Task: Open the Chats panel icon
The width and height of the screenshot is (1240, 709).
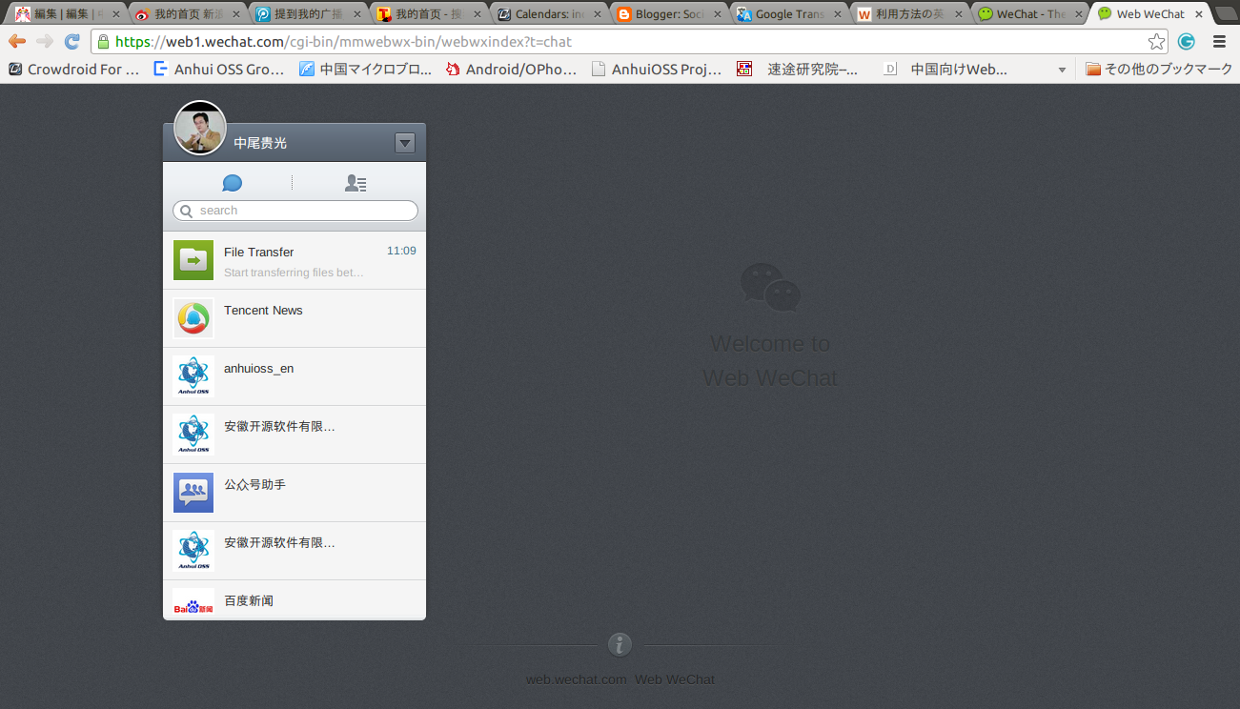Action: click(x=232, y=182)
